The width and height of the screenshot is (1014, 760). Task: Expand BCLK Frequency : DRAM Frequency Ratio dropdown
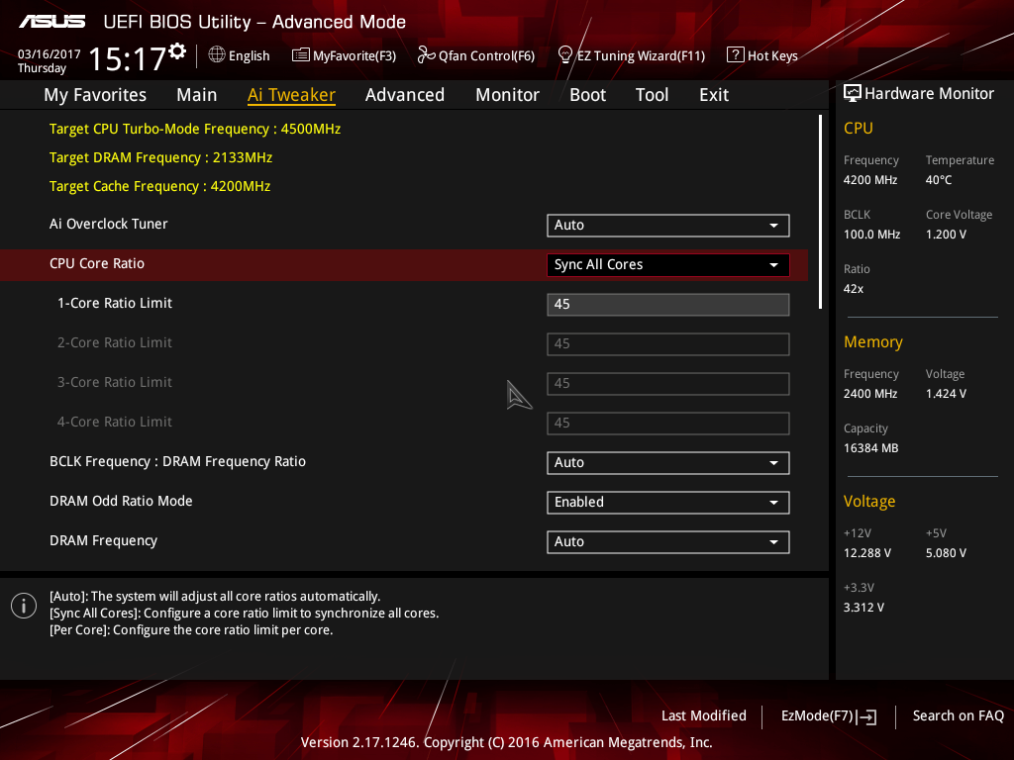click(668, 463)
